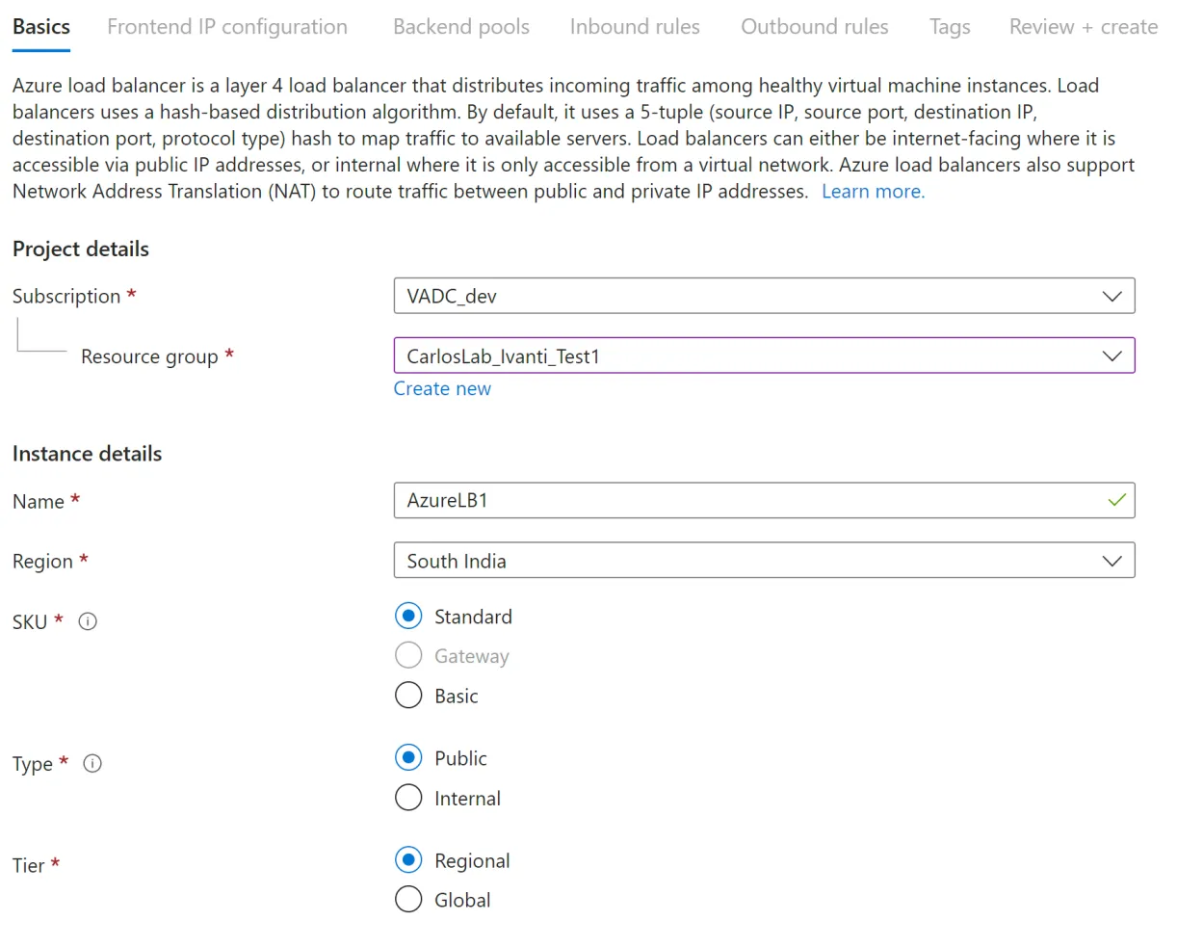The width and height of the screenshot is (1177, 947).
Task: Open the Backend pools tab
Action: point(461,27)
